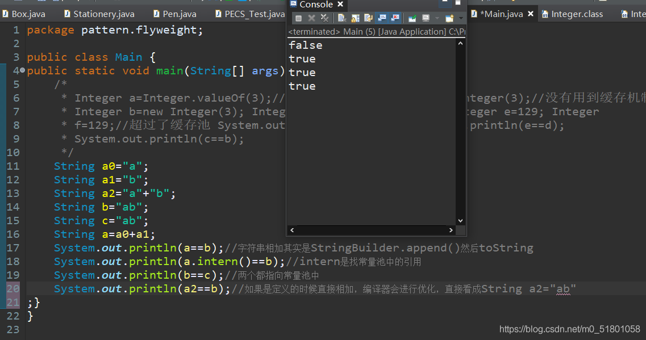Click Display Selected Console icon
Viewport: 646px width, 340px height.
[x=426, y=18]
